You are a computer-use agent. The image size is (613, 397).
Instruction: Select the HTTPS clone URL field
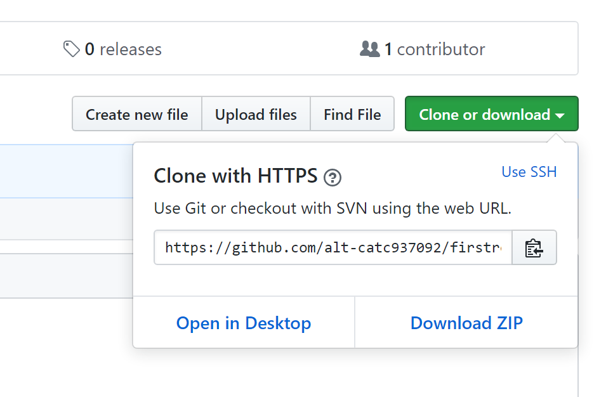333,248
